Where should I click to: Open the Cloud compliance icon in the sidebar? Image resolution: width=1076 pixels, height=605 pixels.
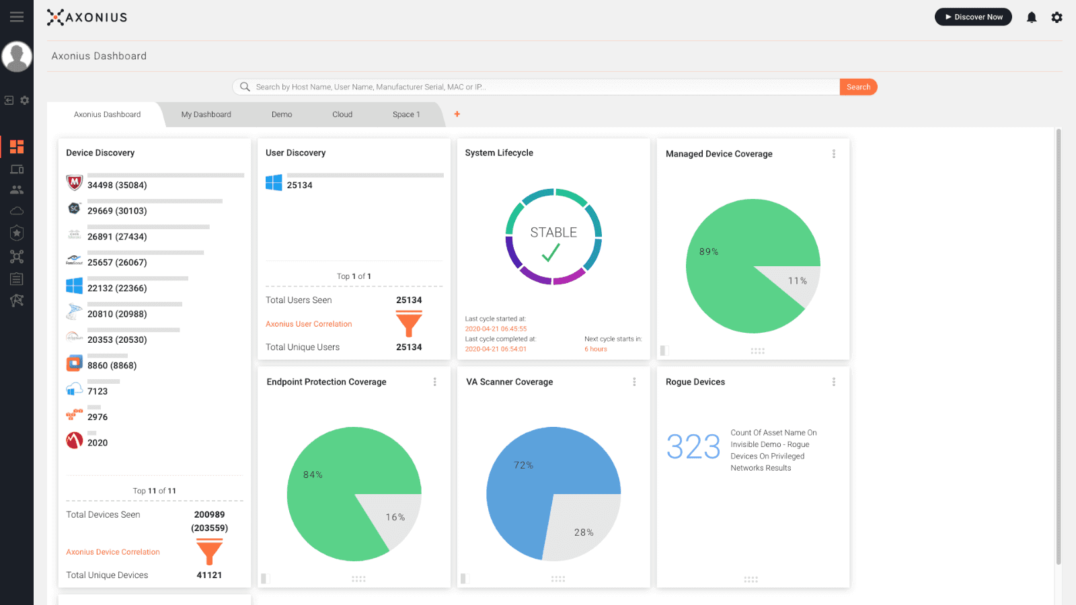point(17,211)
